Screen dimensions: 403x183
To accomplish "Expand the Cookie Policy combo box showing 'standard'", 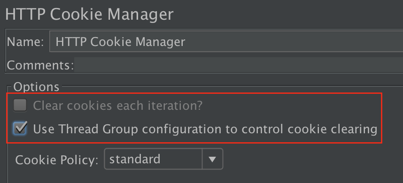I will [163, 159].
